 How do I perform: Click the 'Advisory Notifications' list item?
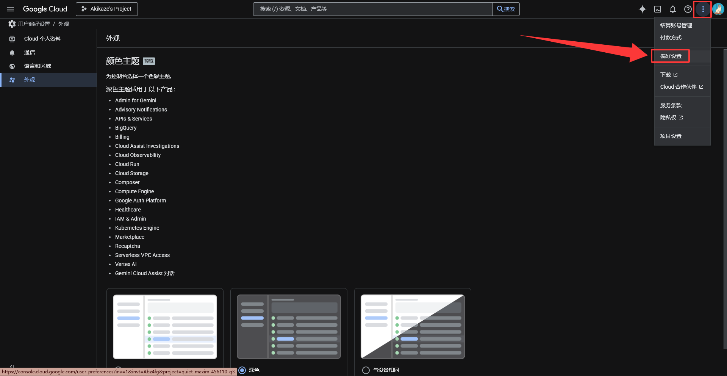click(141, 110)
